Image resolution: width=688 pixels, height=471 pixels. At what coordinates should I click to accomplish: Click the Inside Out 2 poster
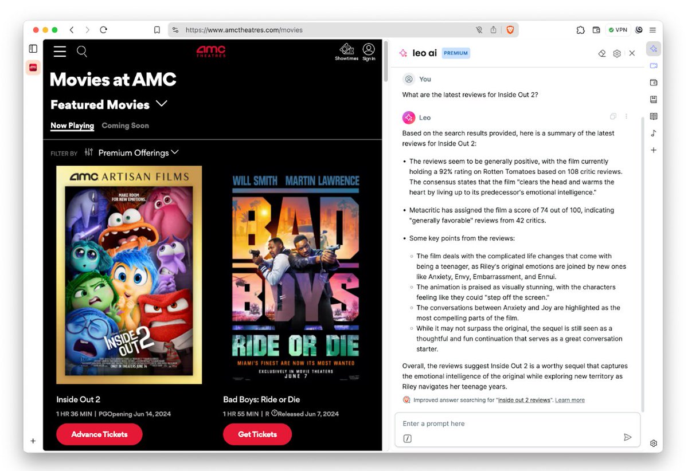[x=129, y=275]
